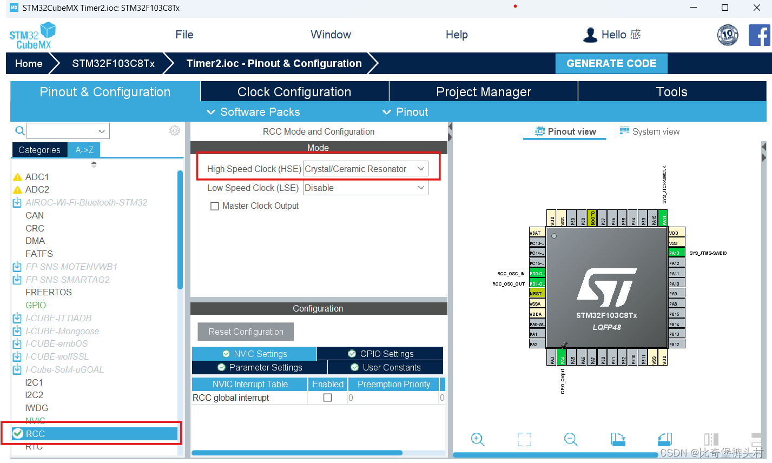Click the download icon for I-CUBE-ITTIADB

click(x=17, y=318)
